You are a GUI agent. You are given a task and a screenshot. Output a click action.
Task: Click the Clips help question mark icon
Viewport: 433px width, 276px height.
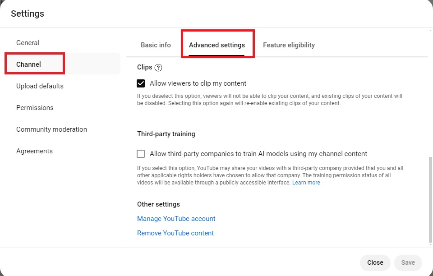158,68
